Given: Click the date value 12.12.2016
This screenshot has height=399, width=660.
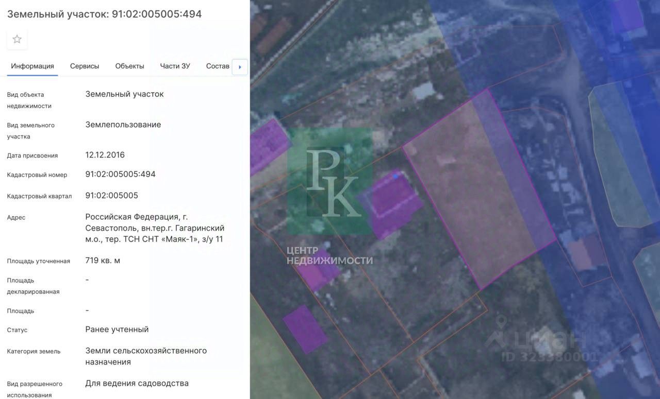Looking at the screenshot, I should (x=105, y=155).
